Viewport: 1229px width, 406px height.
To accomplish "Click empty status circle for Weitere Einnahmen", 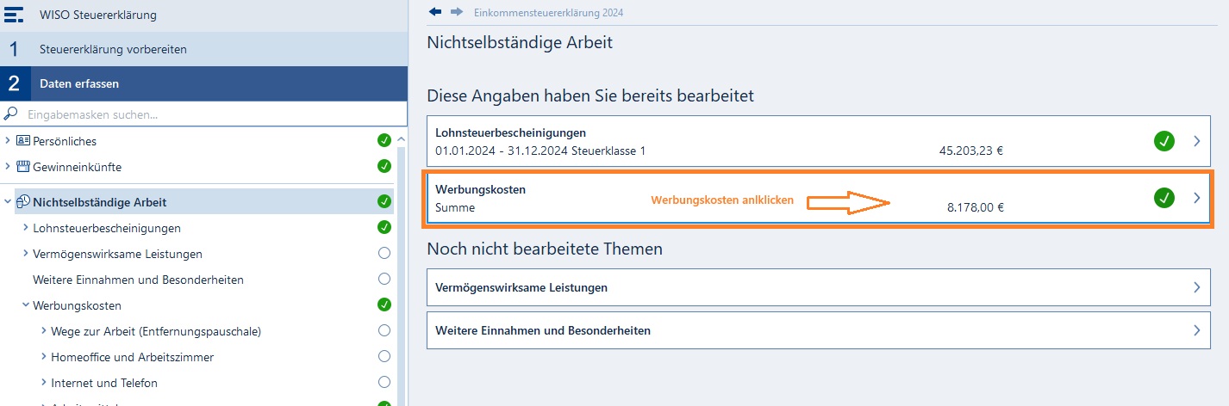I will [x=384, y=279].
